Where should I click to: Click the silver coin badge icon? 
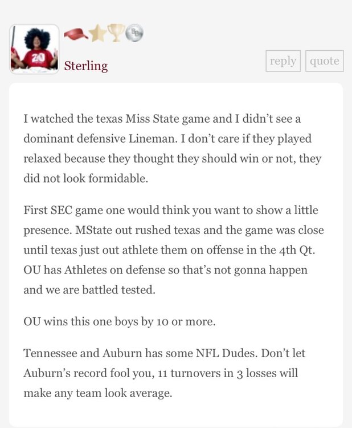tap(134, 34)
